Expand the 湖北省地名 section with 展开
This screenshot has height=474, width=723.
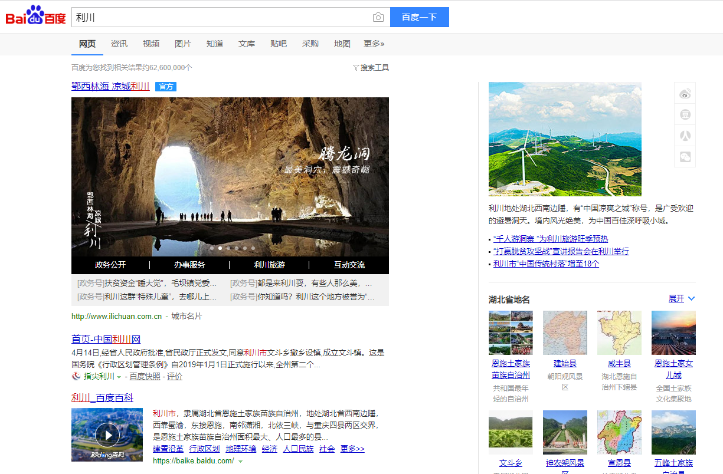coord(681,299)
